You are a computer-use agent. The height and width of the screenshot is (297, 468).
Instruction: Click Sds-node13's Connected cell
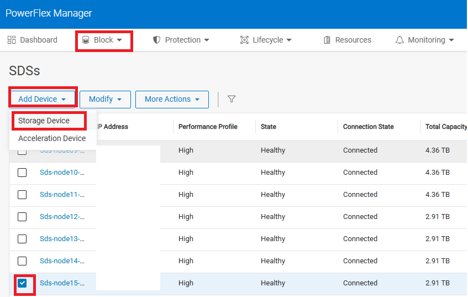pyautogui.click(x=360, y=239)
